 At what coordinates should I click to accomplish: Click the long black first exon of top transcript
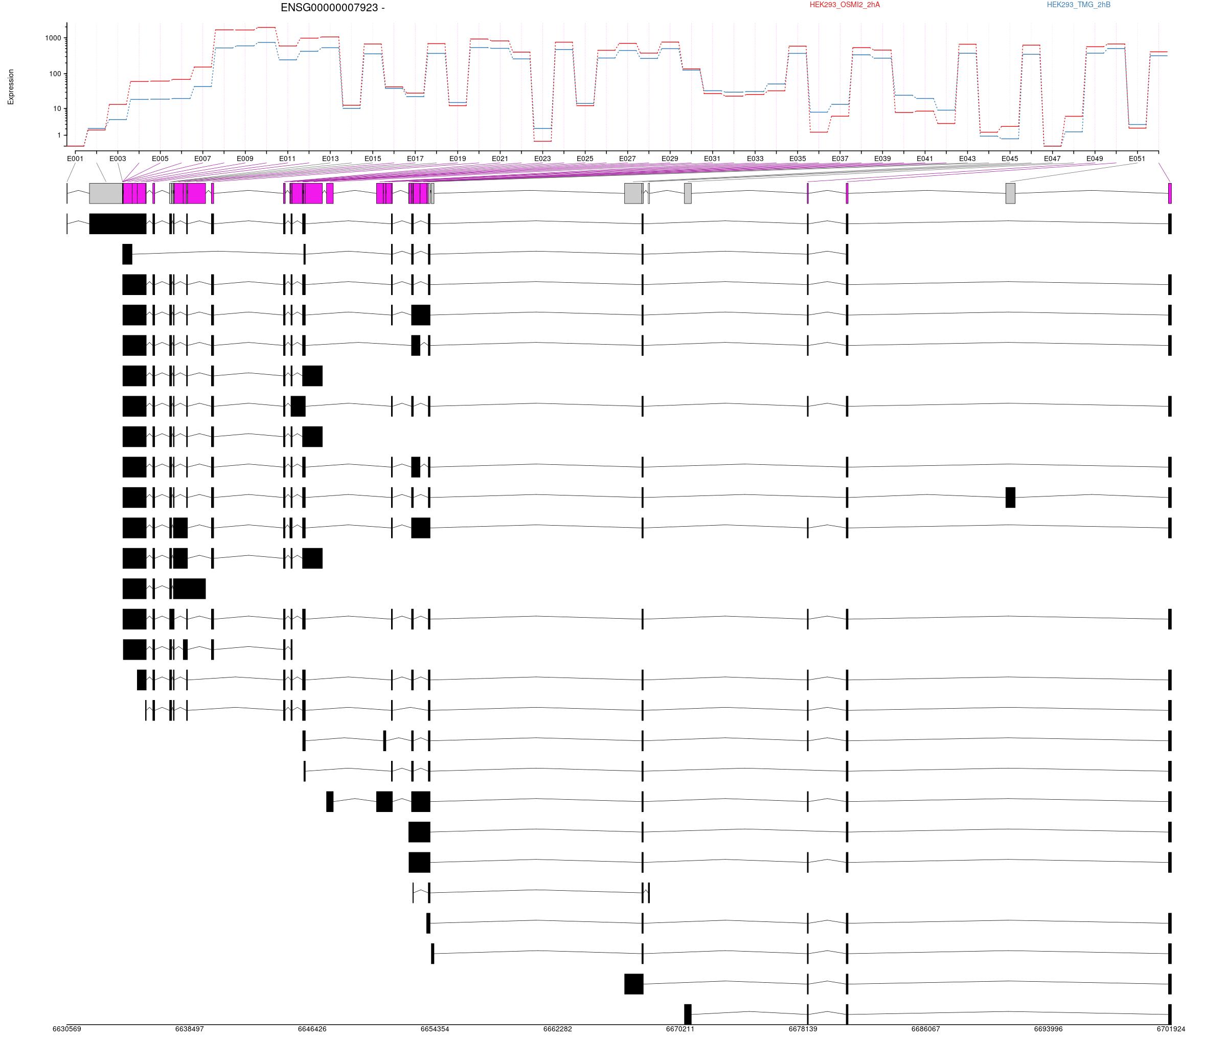pos(118,224)
